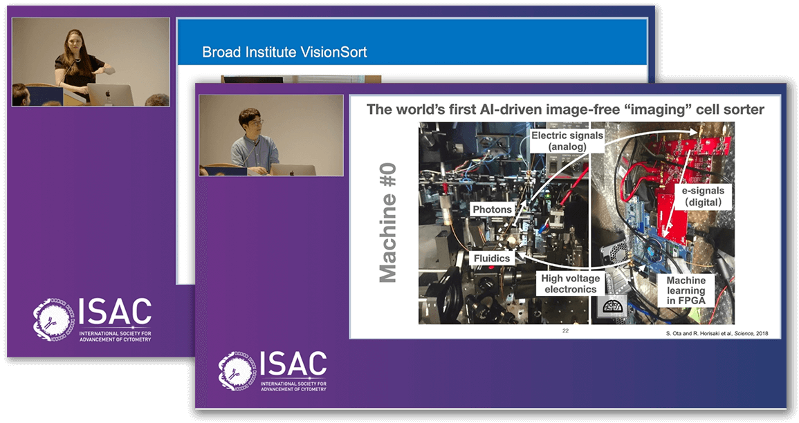This screenshot has width=799, height=423.
Task: Open the male speaker's video thumbnail
Action: coord(270,135)
